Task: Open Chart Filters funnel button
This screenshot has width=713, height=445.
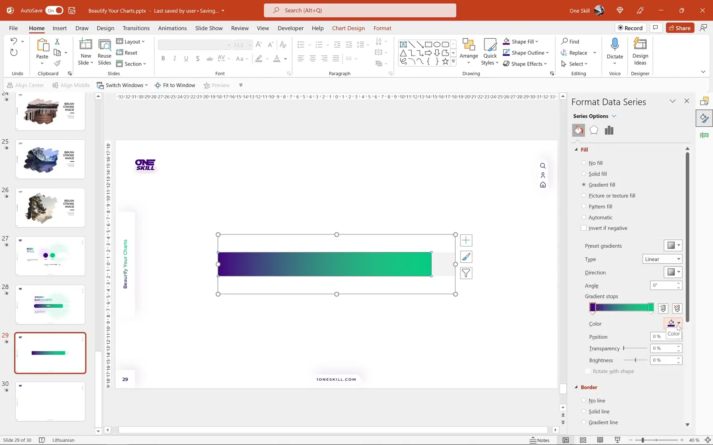Action: 466,273
